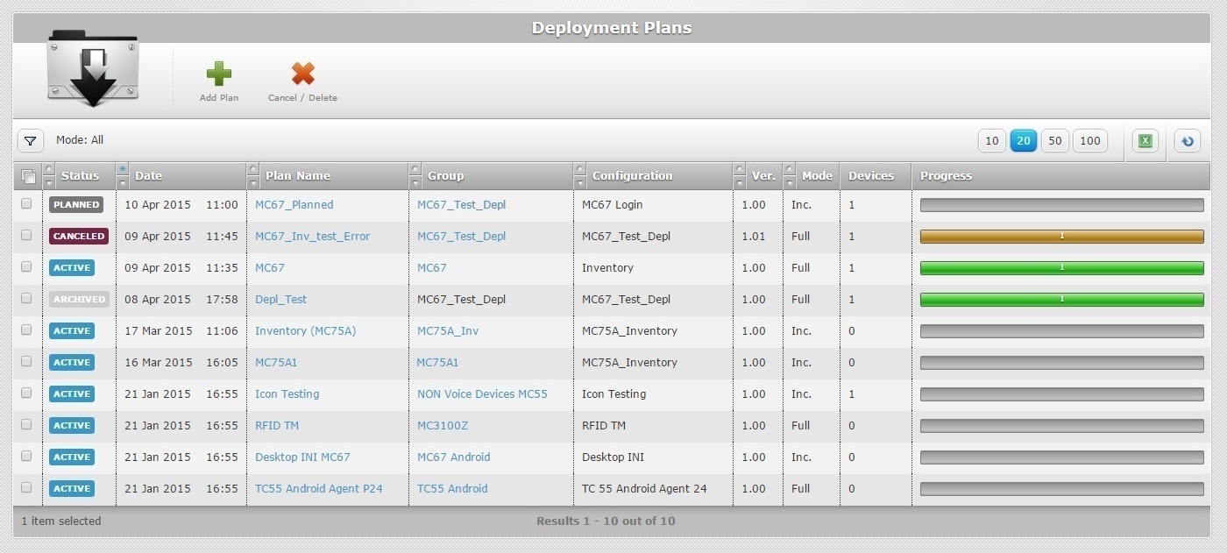
Task: Click the Cancel / Delete red X icon
Action: pos(303,74)
